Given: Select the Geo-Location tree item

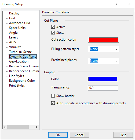Looking at the screenshot, I should [19, 61].
